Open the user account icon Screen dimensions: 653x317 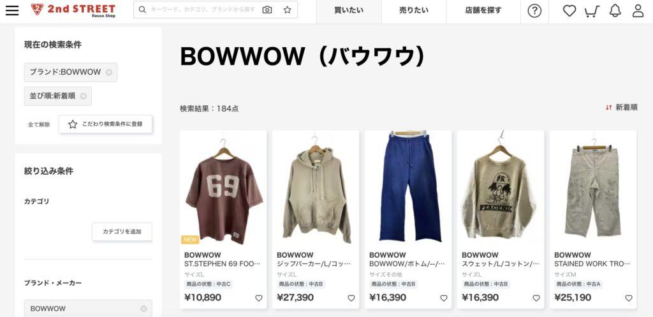638,11
